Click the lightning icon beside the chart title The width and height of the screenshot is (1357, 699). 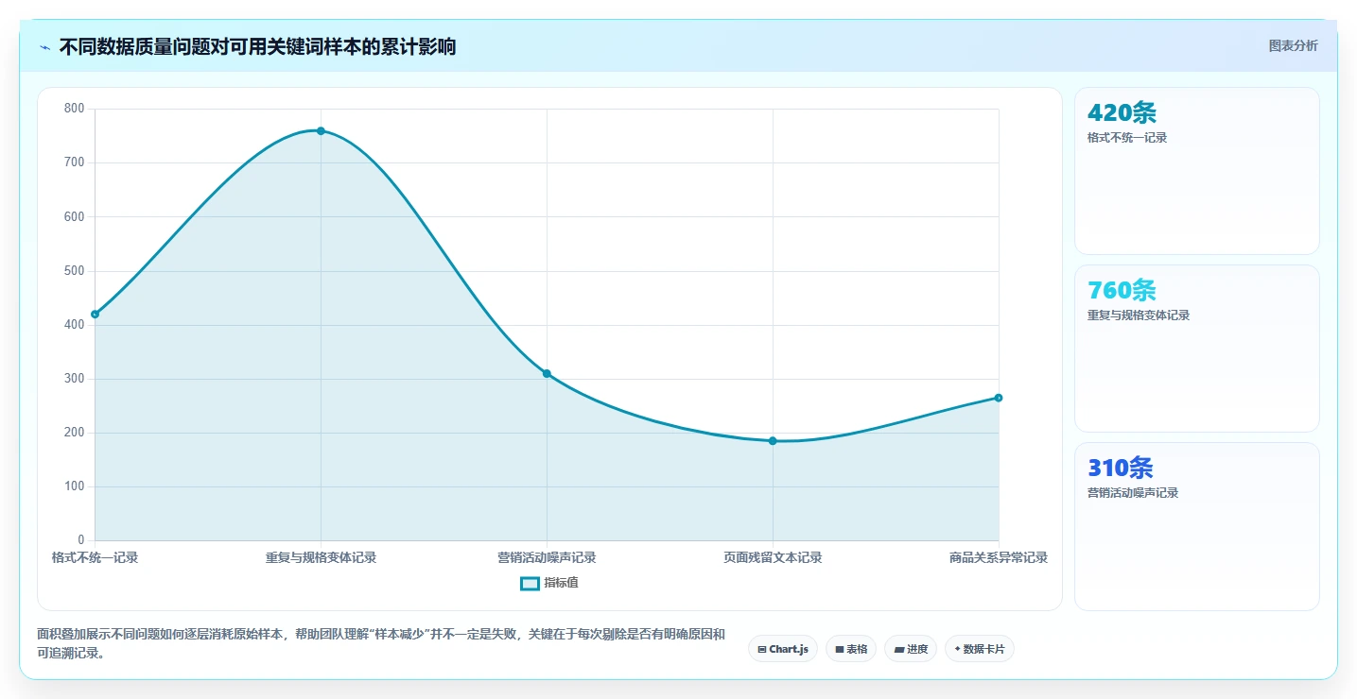click(x=44, y=47)
